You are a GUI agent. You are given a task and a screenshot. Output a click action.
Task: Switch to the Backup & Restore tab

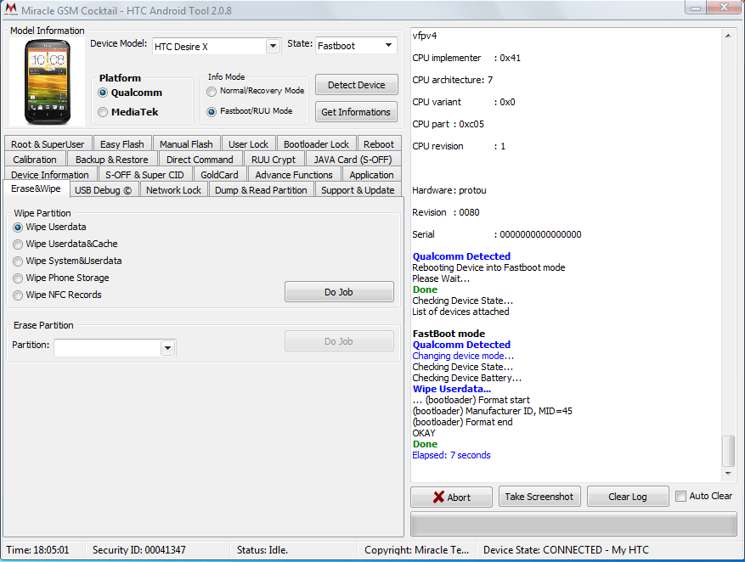click(x=111, y=159)
